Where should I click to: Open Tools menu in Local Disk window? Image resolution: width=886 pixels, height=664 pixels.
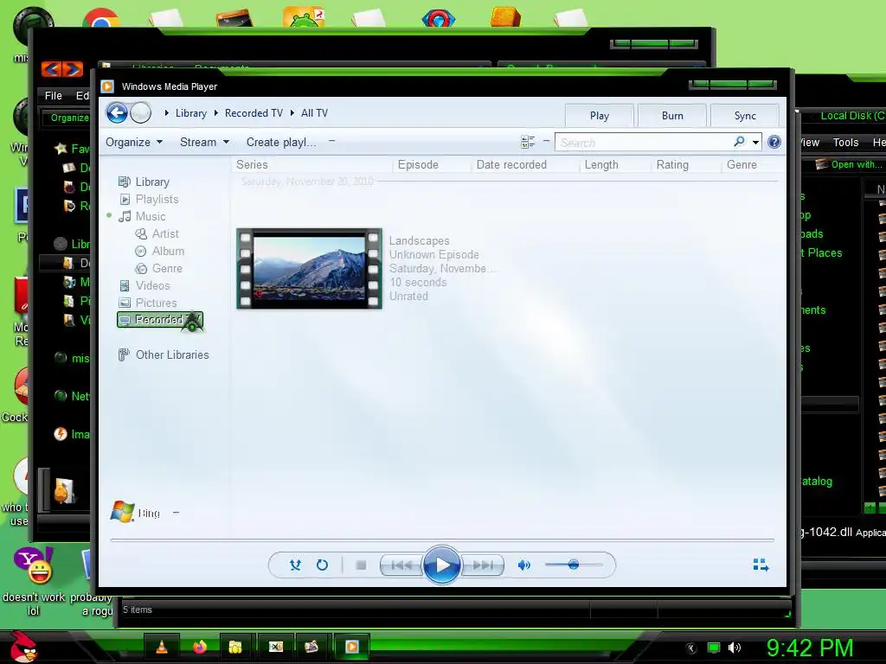coord(845,143)
